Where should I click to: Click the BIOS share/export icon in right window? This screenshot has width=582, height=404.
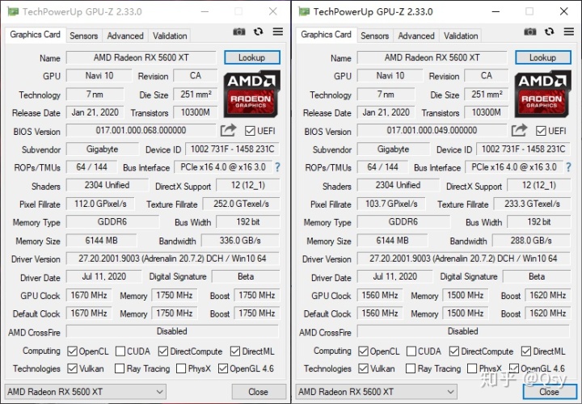[x=519, y=130]
